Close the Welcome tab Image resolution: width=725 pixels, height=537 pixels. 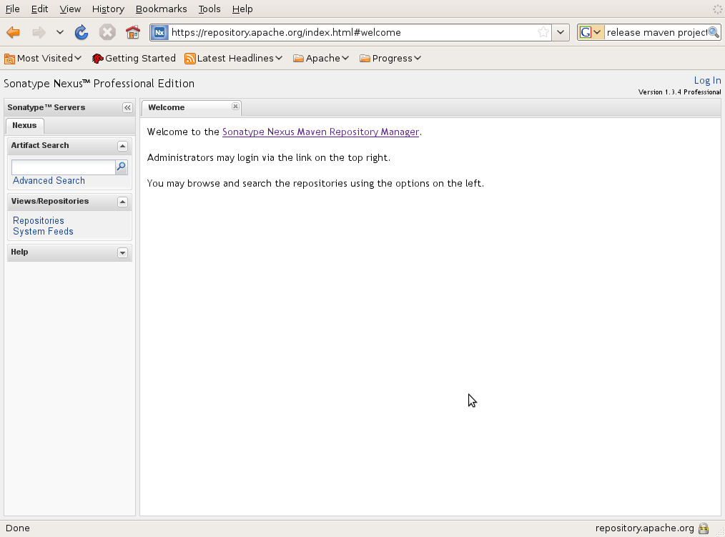(235, 107)
